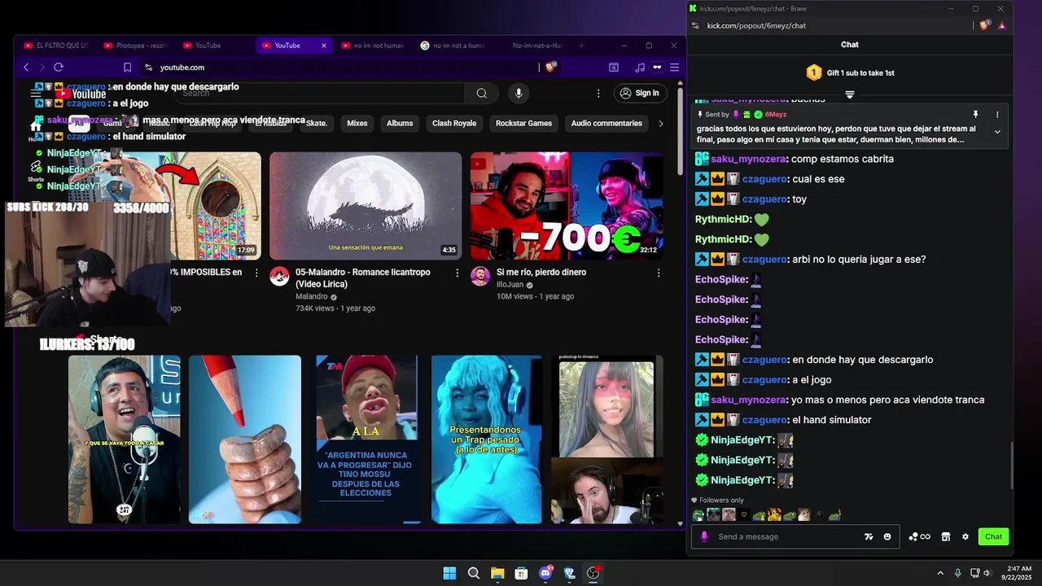The image size is (1042, 586).
Task: Click the YouTube page vertical scrollbar
Action: point(681,130)
